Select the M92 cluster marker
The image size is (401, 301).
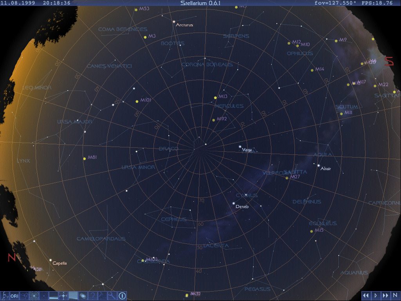(x=213, y=120)
